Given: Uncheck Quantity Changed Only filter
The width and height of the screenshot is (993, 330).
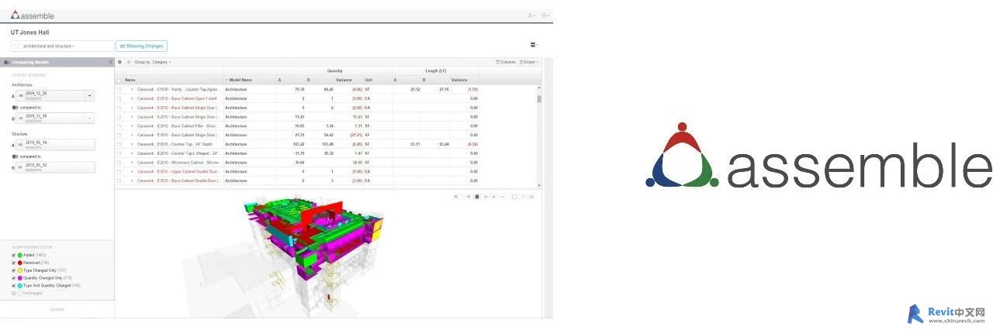Looking at the screenshot, I should (x=13, y=278).
